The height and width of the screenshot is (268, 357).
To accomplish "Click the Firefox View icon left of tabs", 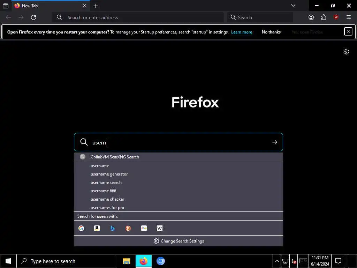I will coord(6,6).
